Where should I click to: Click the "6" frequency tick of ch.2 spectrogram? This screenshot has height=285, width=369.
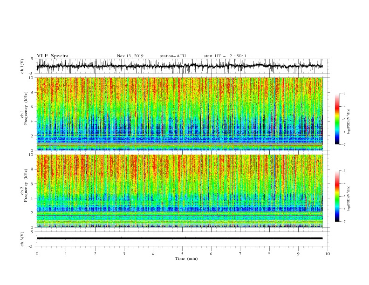(x=33, y=183)
